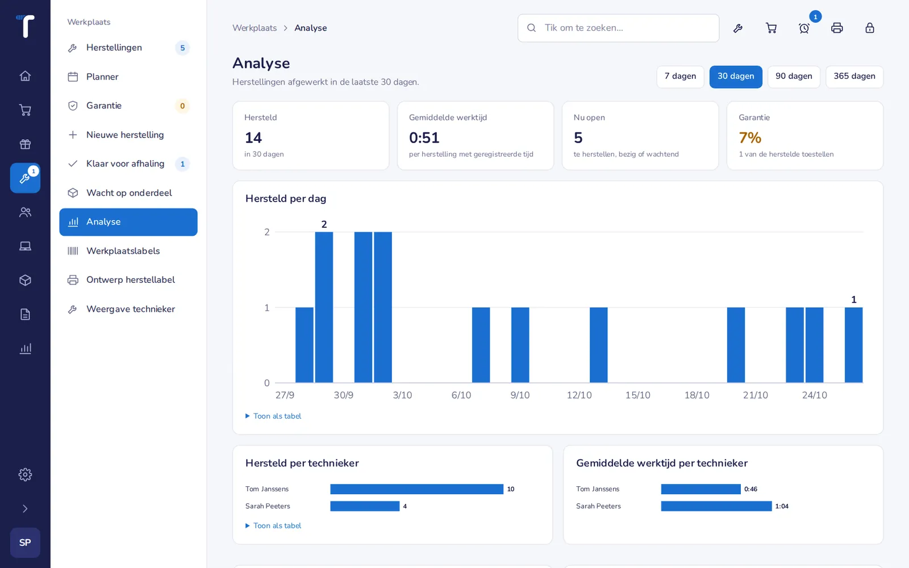
Task: Click the laptop devices icon in sidebar
Action: point(25,247)
